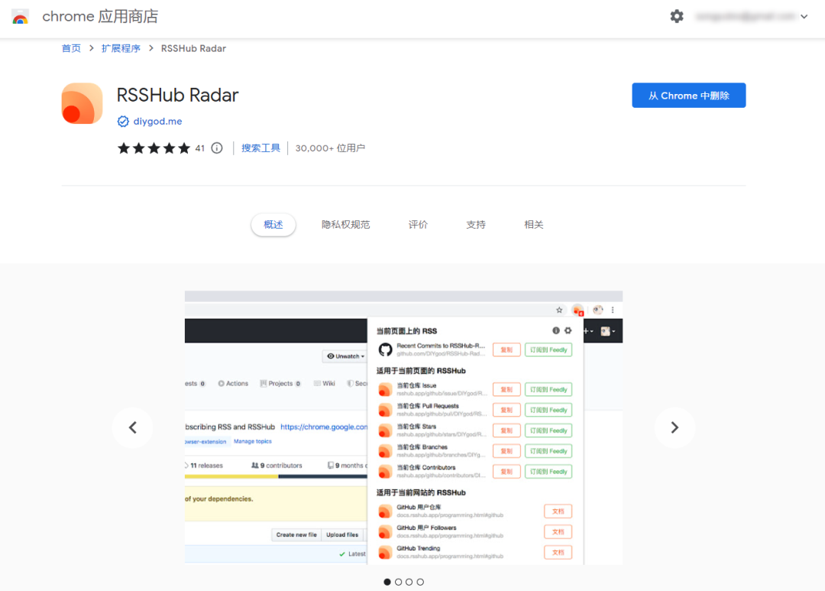Expand the account dropdown arrow
Image resolution: width=825 pixels, height=591 pixels.
tap(805, 16)
